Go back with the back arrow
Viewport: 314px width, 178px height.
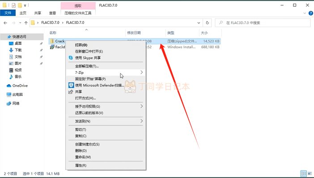5,23
